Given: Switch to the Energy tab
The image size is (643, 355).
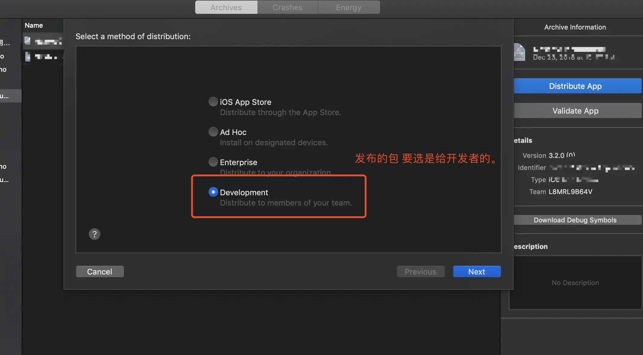Looking at the screenshot, I should coord(348,7).
